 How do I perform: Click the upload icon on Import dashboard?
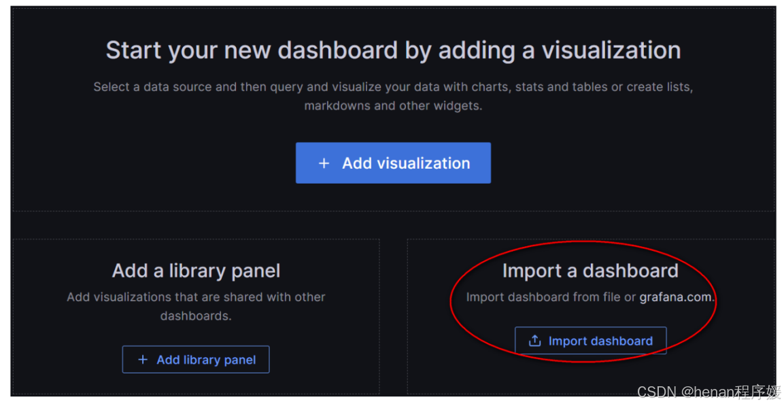(x=534, y=341)
